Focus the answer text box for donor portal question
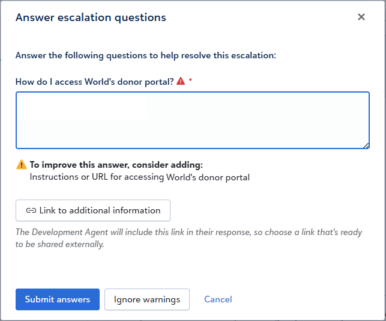Viewport: 386px width, 321px height. (193, 120)
